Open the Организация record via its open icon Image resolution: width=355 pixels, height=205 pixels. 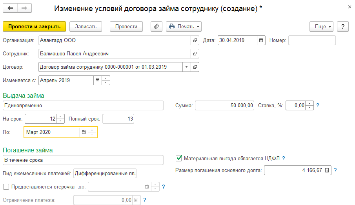pos(195,40)
